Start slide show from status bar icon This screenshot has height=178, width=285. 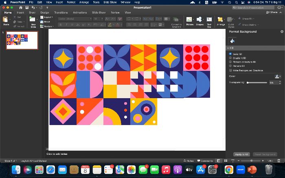[233, 161]
